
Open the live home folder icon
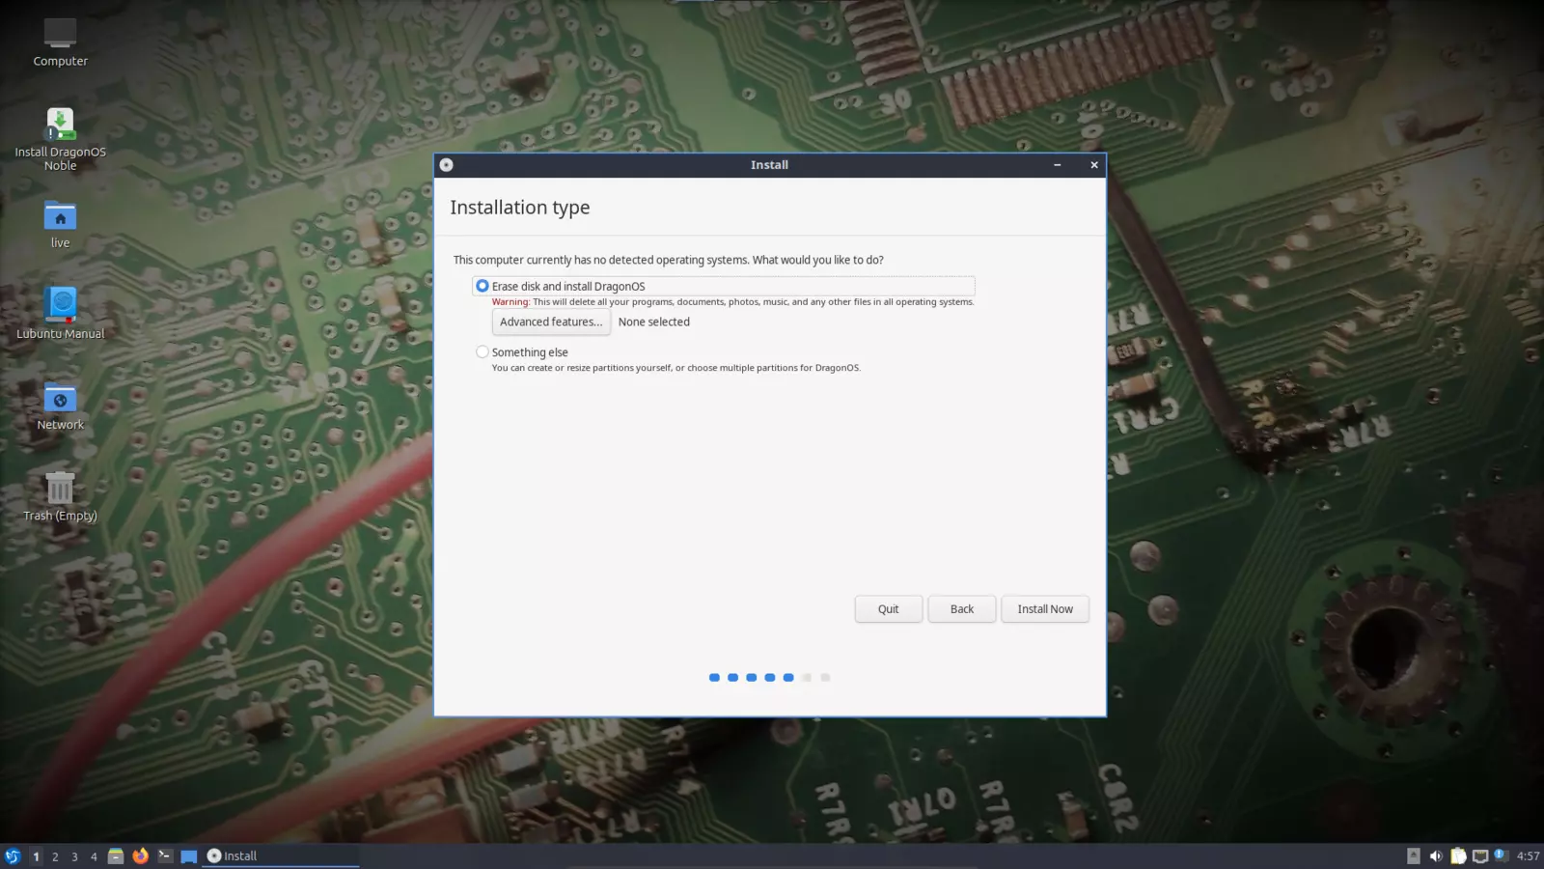coord(60,224)
